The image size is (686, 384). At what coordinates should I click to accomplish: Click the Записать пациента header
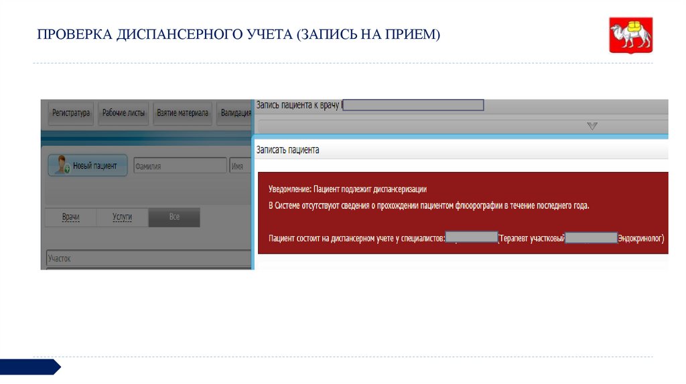point(287,150)
